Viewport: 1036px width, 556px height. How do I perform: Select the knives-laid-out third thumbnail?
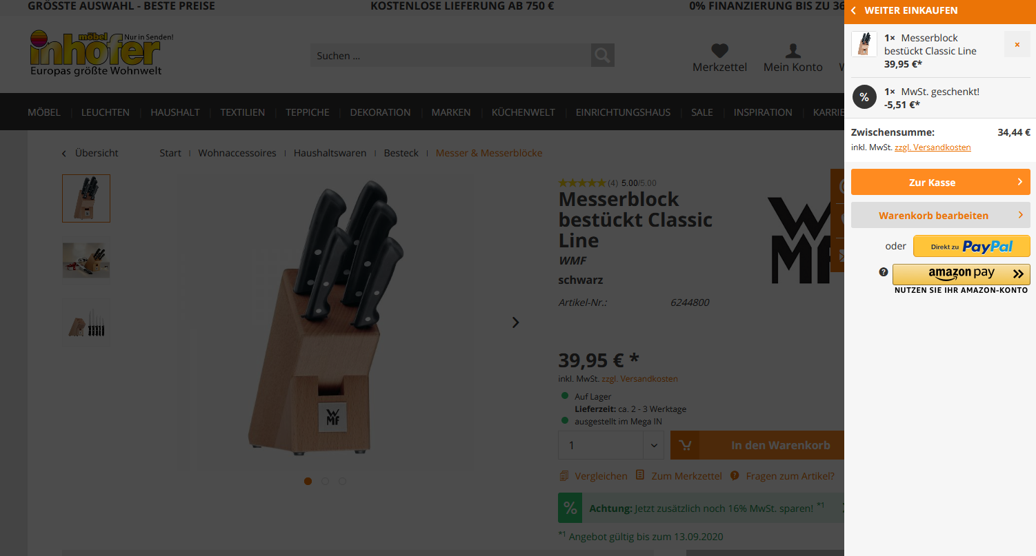click(86, 322)
